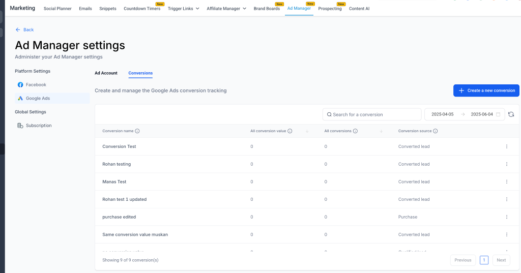Open the Social Planner menu item

pyautogui.click(x=57, y=9)
